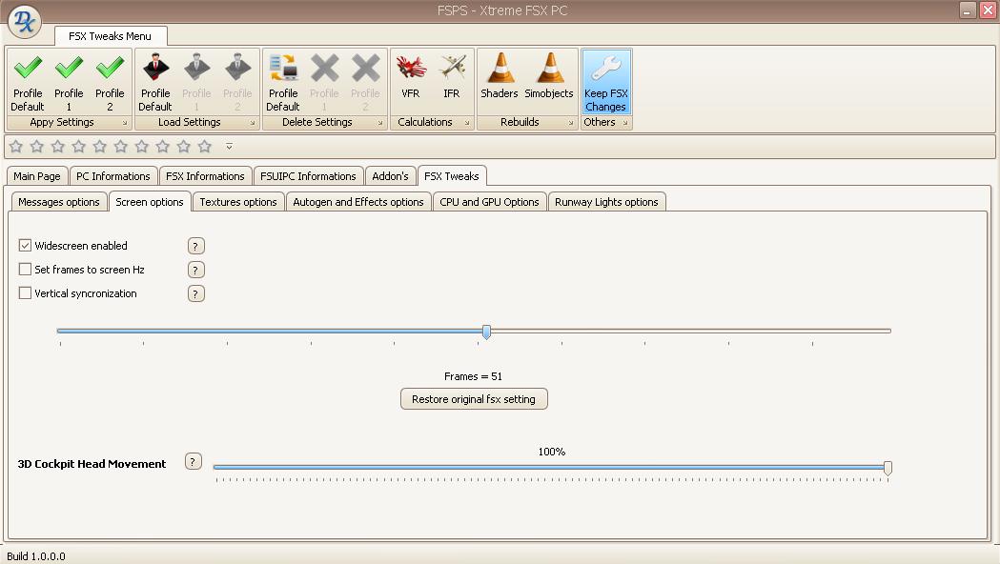
Task: Open CPU and GPU Options sub-tab
Action: pyautogui.click(x=489, y=202)
